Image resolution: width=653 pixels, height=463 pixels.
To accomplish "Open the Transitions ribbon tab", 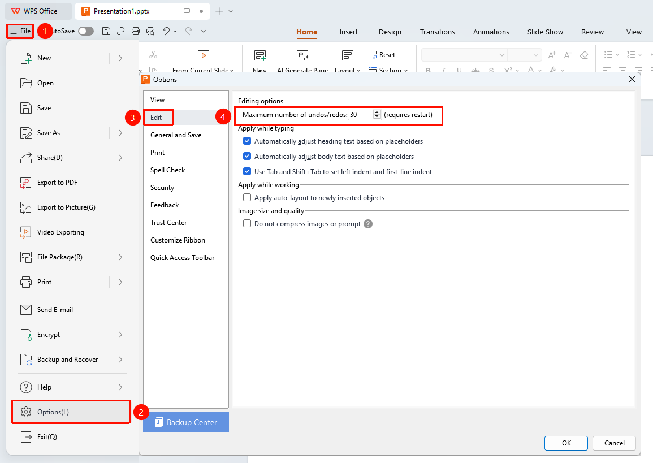I will point(437,32).
